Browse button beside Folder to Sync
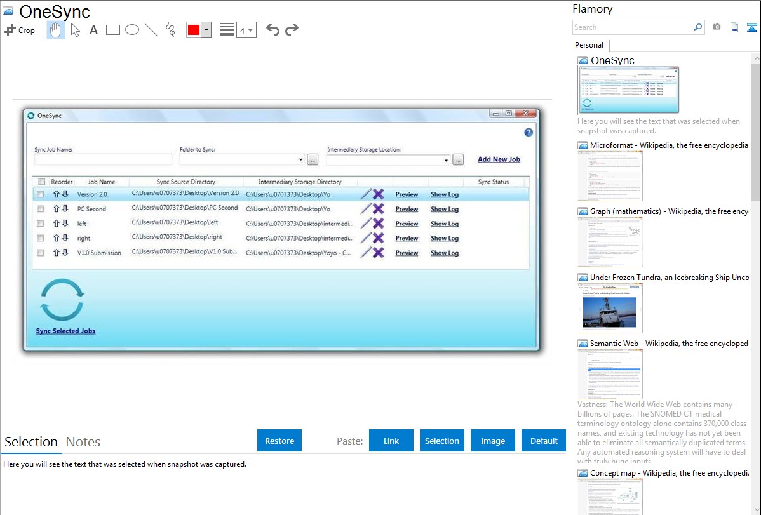 coord(313,159)
